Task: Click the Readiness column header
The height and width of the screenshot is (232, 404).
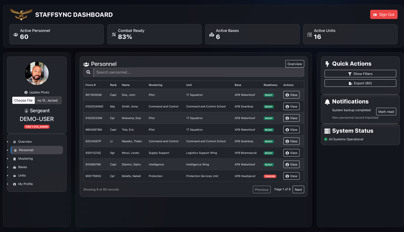Action: click(270, 85)
